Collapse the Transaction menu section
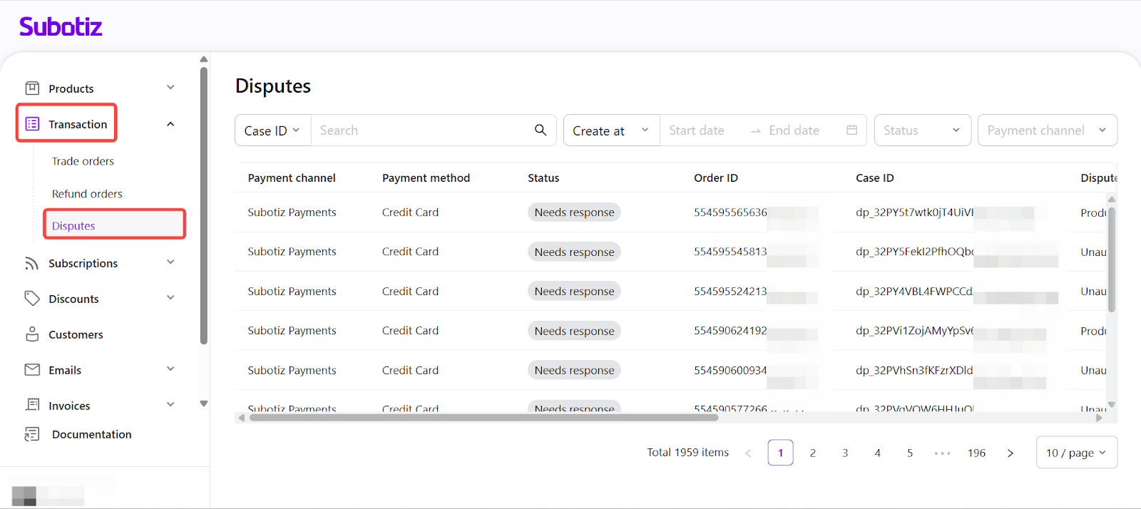Viewport: 1141px width, 509px height. pos(170,124)
